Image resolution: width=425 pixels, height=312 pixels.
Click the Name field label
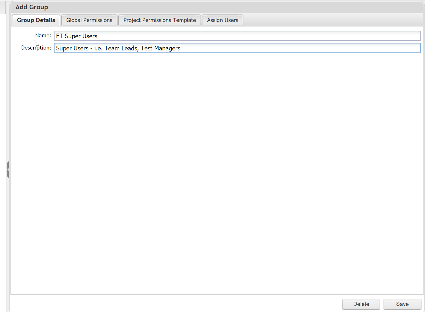pyautogui.click(x=43, y=36)
